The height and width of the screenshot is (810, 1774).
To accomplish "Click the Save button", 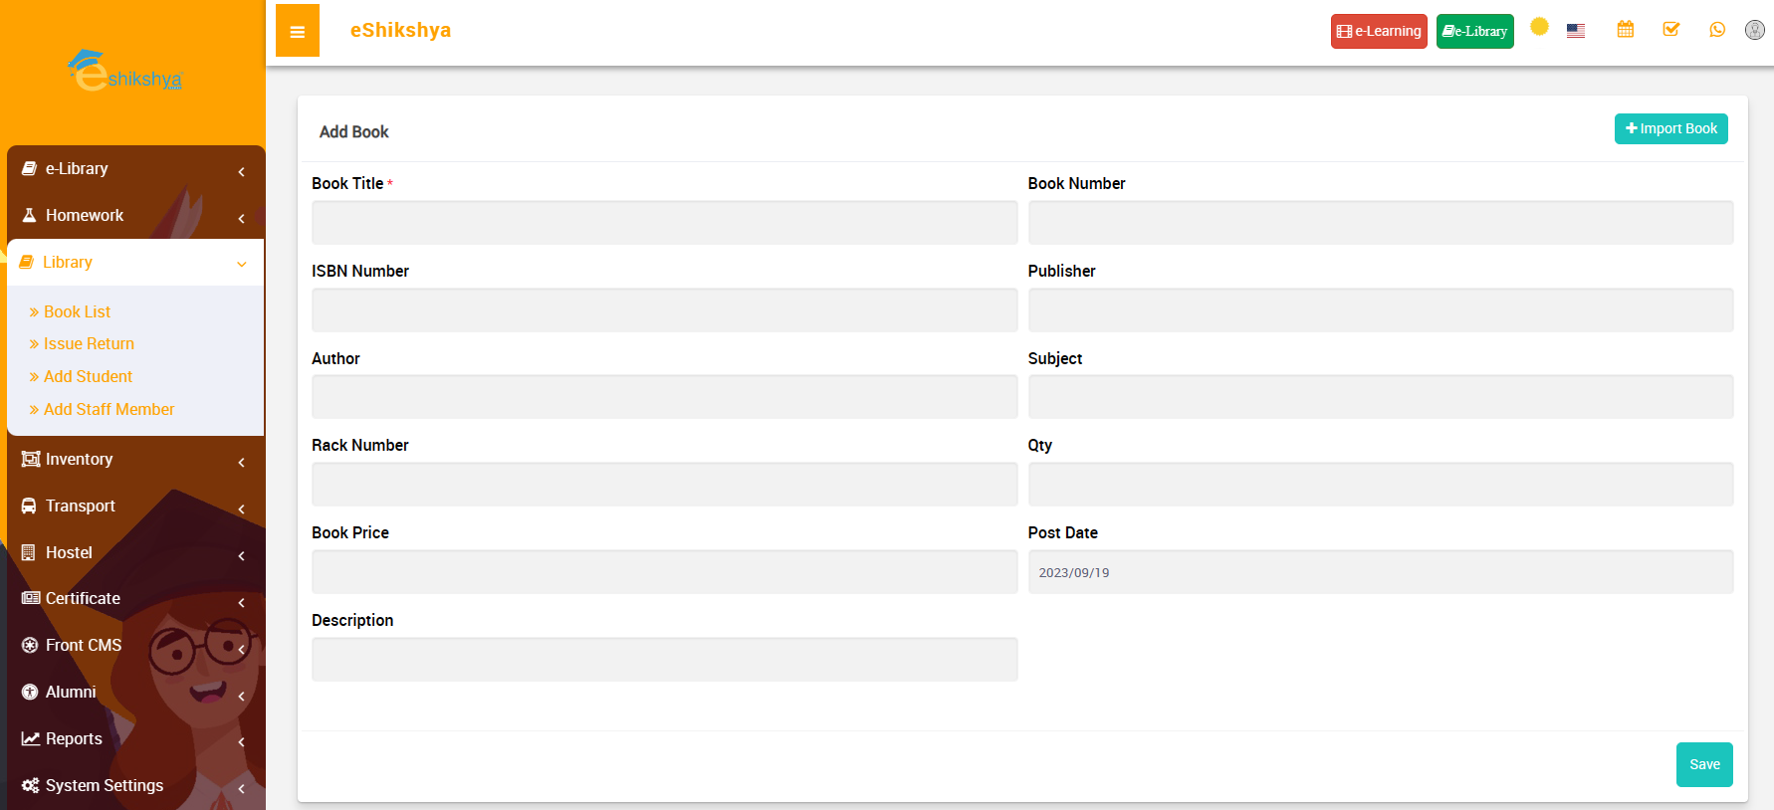I will [1703, 765].
